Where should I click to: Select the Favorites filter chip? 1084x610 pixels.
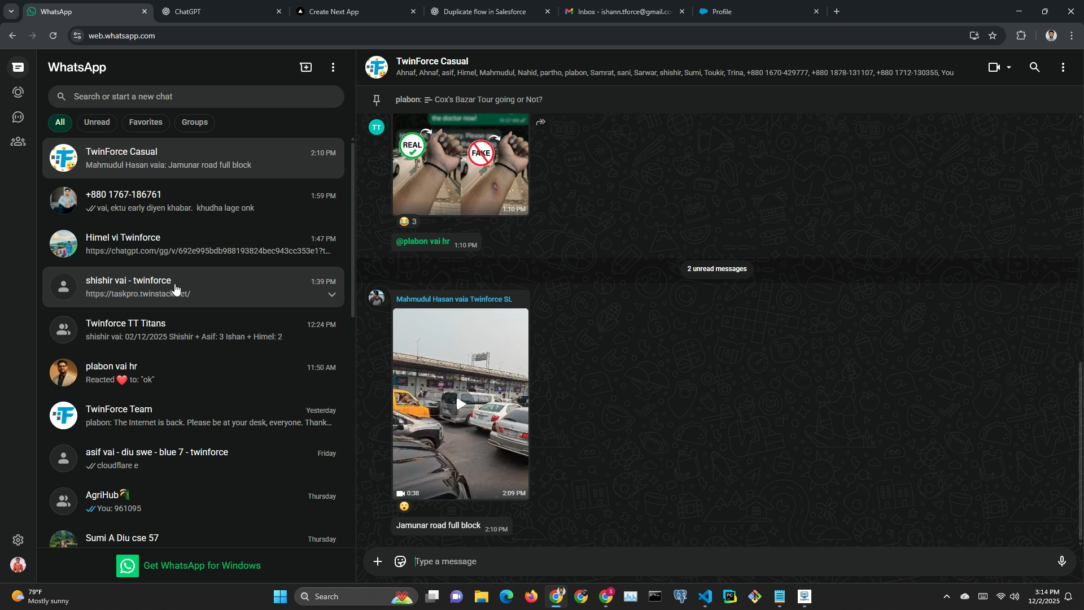(146, 123)
